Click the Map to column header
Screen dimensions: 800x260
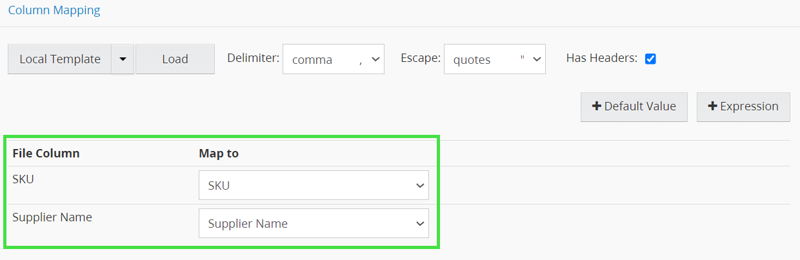pyautogui.click(x=218, y=154)
